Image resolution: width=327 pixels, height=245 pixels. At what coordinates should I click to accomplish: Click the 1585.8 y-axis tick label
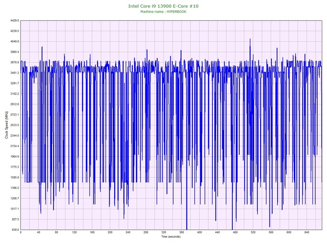(15, 178)
